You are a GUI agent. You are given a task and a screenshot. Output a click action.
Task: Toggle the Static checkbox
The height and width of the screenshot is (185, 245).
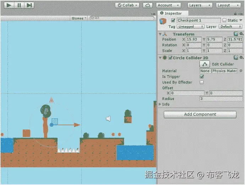tap(224, 20)
